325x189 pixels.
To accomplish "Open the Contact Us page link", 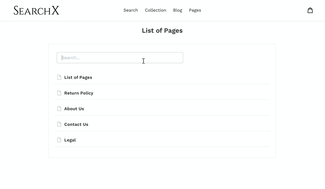I will point(76,124).
